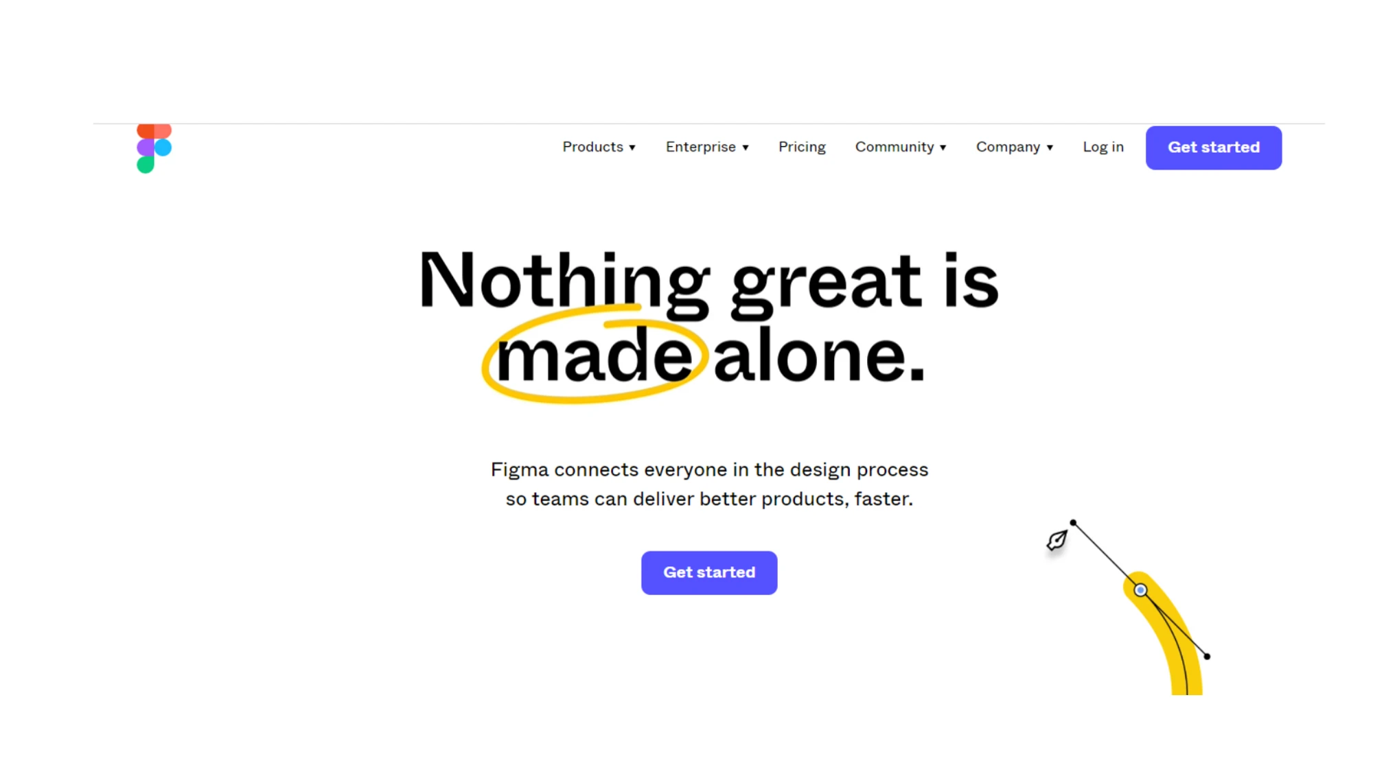Click the blue anchor point on the curve

tap(1140, 590)
